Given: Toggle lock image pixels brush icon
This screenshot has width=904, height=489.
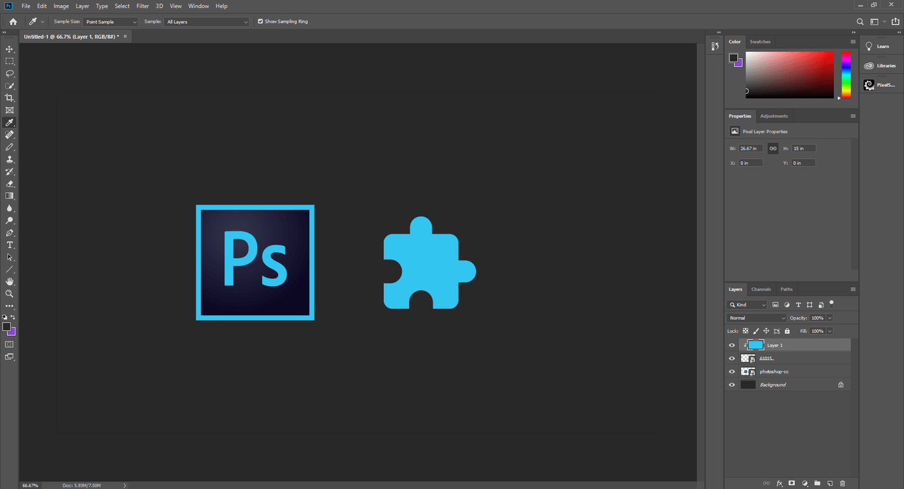Looking at the screenshot, I should [x=756, y=331].
